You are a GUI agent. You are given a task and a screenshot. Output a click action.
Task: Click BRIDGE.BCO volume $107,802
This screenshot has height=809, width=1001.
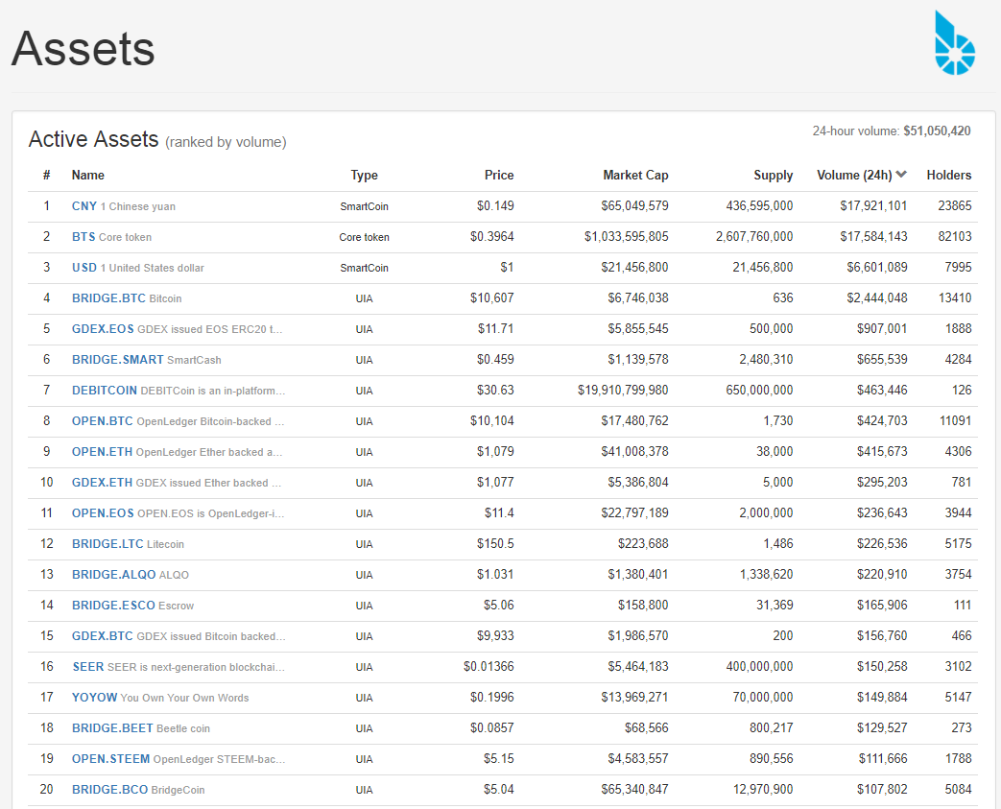point(882,789)
